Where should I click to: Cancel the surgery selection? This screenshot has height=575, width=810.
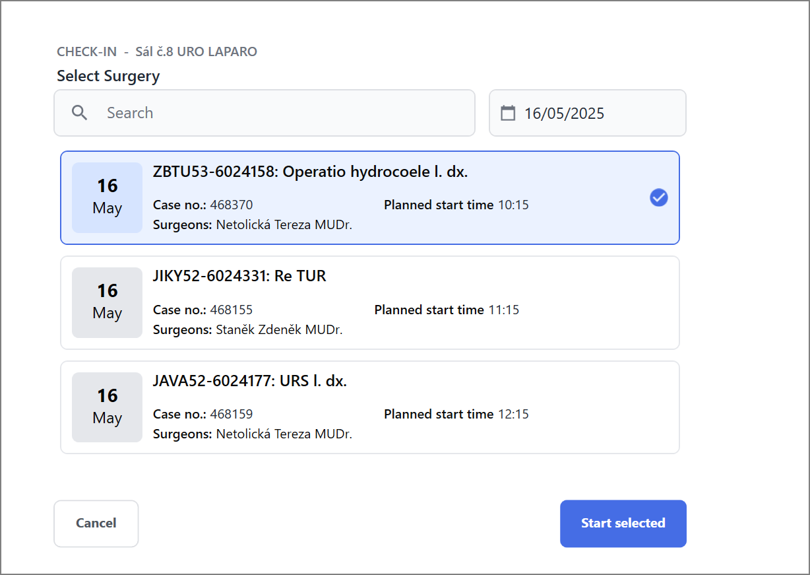tap(96, 524)
